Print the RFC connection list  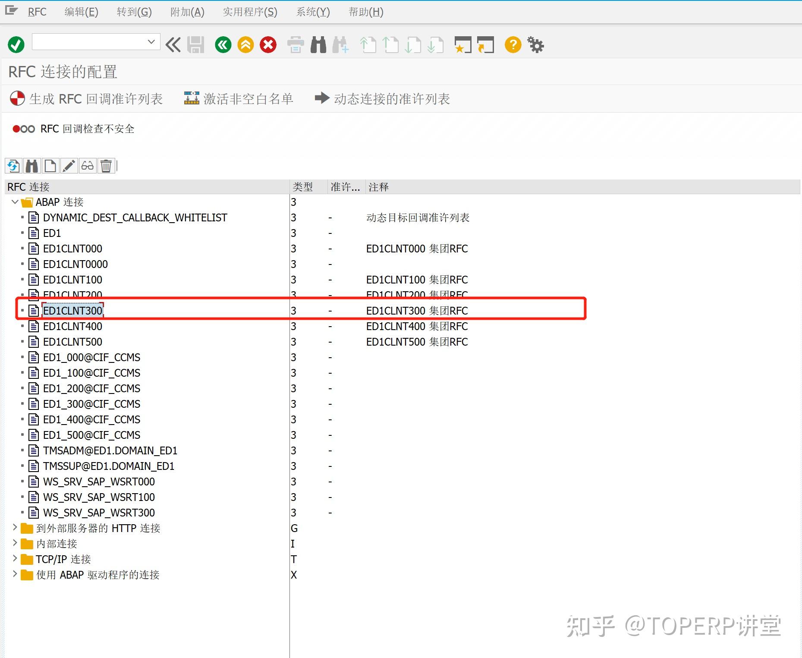point(295,44)
